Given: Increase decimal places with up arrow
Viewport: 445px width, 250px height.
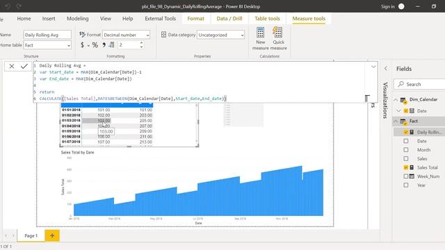Looking at the screenshot, I should click(141, 43).
